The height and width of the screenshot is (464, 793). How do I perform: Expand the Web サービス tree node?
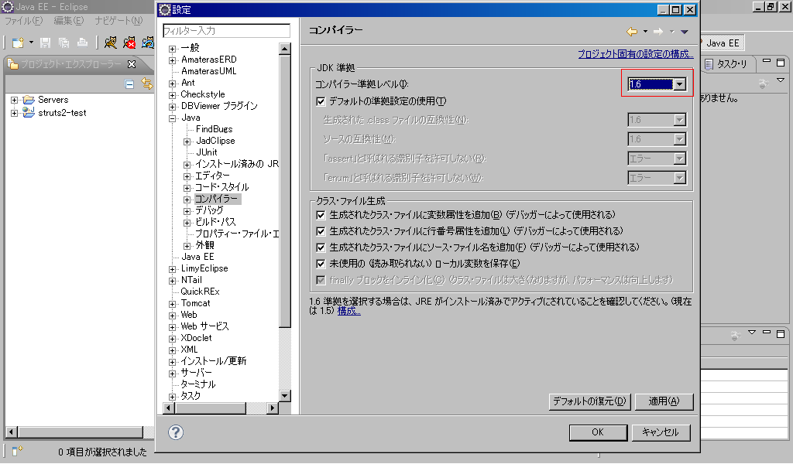point(173,328)
